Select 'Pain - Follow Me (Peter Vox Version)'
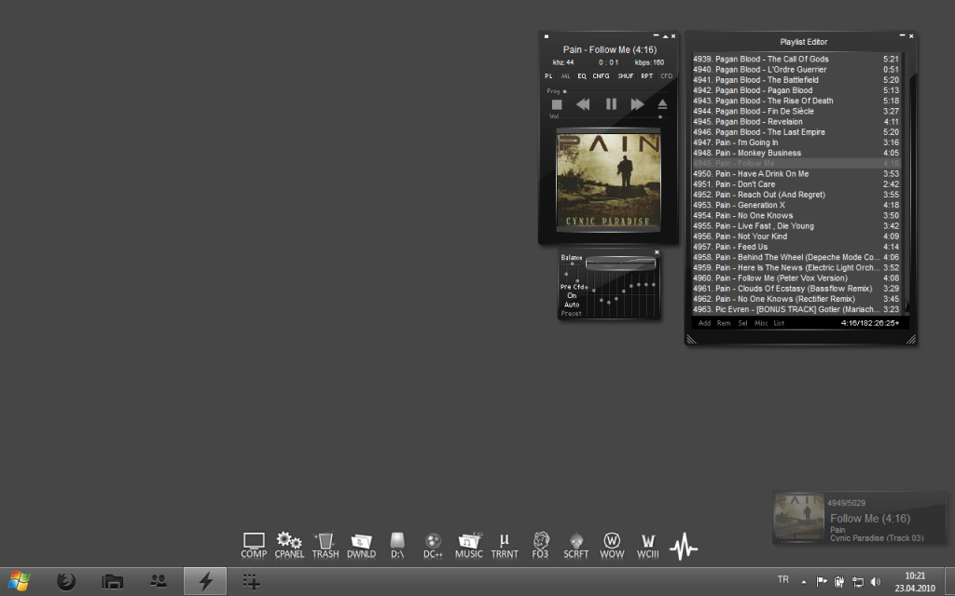Viewport: 955px width, 596px height. point(796,278)
